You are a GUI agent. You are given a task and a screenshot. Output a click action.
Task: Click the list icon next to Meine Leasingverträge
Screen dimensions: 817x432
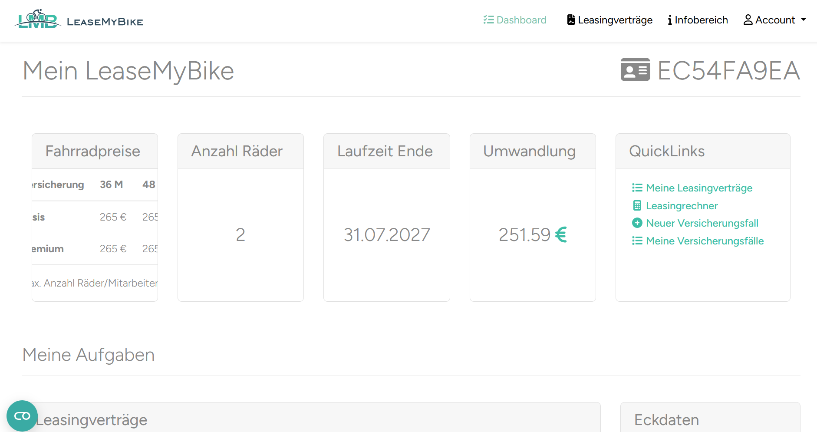click(x=637, y=188)
